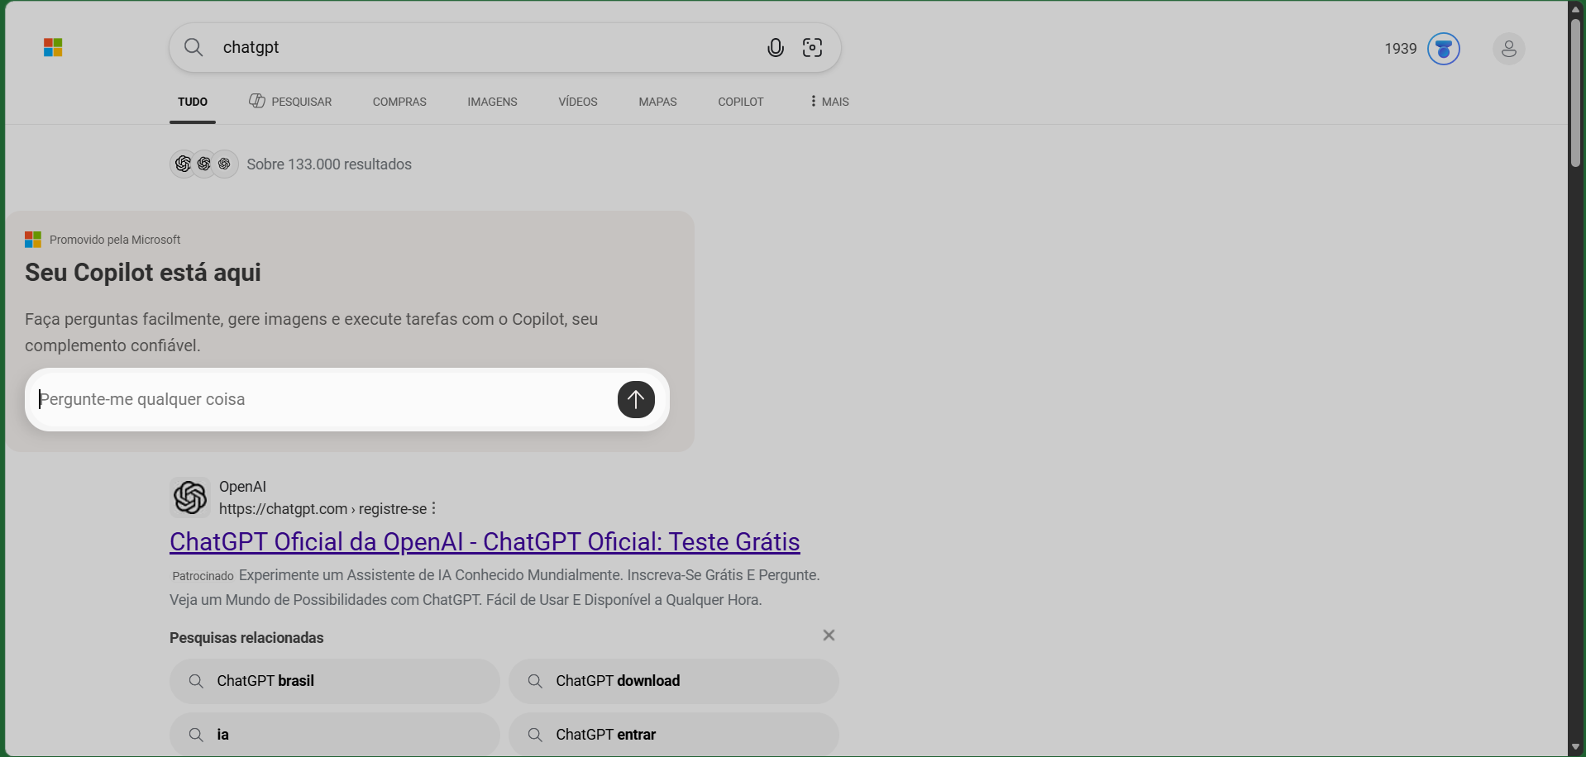
Task: Visit the chatgpt.com registre-se URL
Action: click(x=322, y=509)
